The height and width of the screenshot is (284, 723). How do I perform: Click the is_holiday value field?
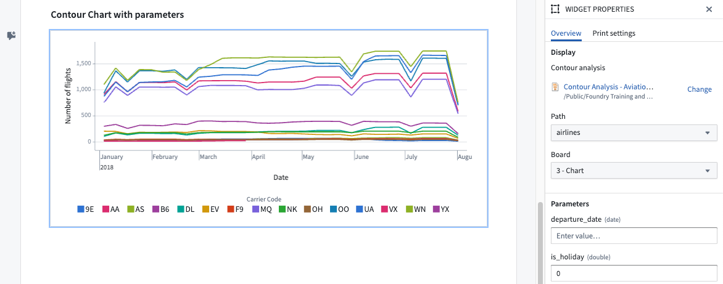[634, 274]
